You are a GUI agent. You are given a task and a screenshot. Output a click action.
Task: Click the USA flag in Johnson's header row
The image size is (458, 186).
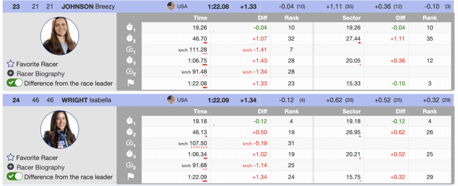[171, 6]
